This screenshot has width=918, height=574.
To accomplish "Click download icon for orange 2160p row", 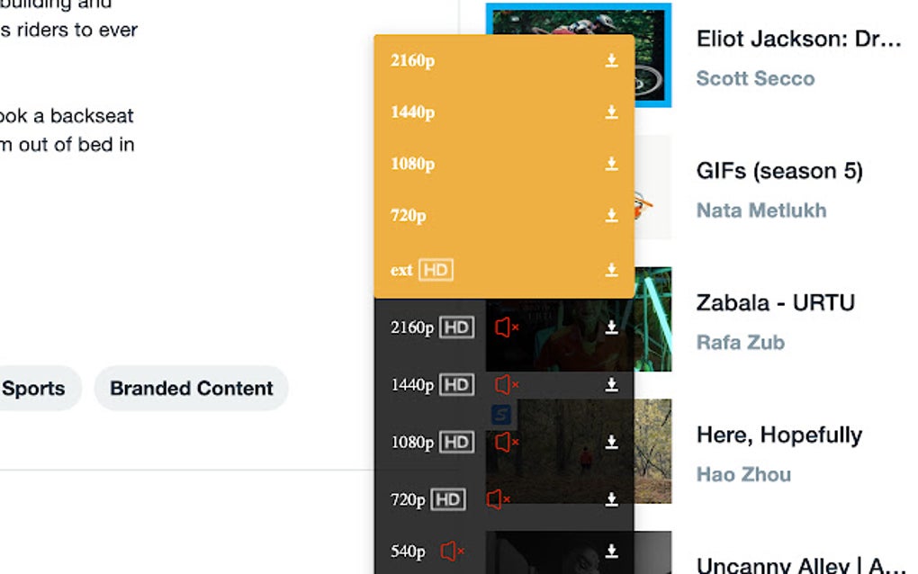I will tap(611, 60).
